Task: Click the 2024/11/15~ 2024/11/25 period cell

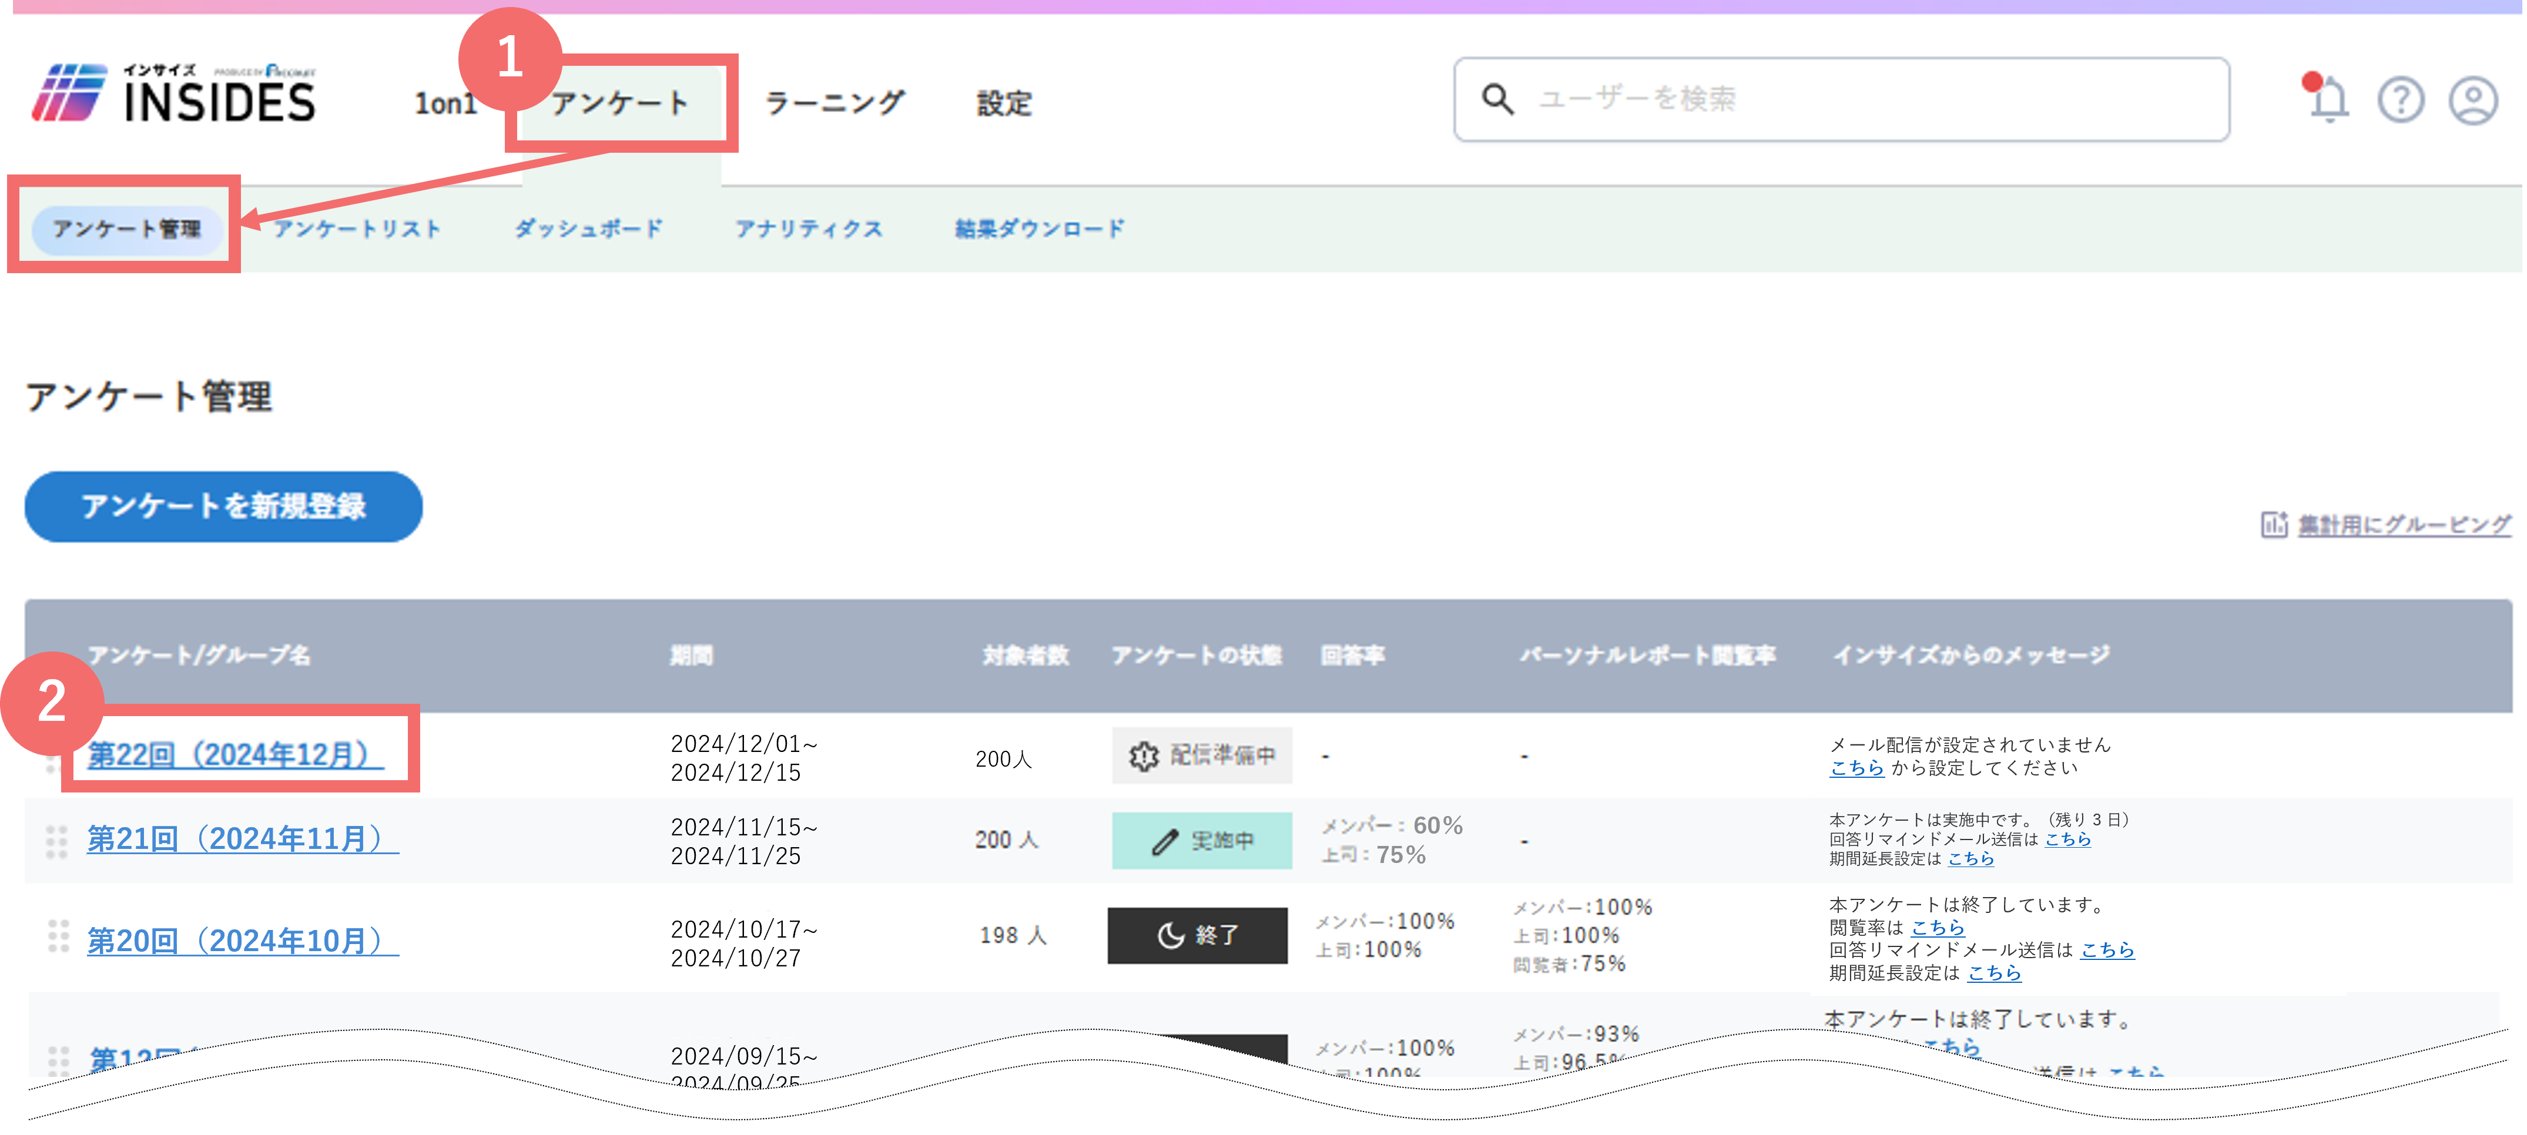Action: (x=743, y=842)
